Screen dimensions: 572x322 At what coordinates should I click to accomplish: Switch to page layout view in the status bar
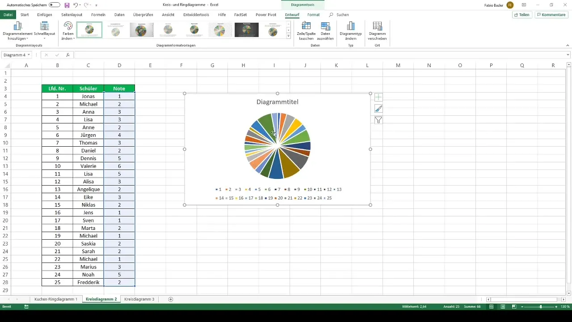pyautogui.click(x=503, y=307)
